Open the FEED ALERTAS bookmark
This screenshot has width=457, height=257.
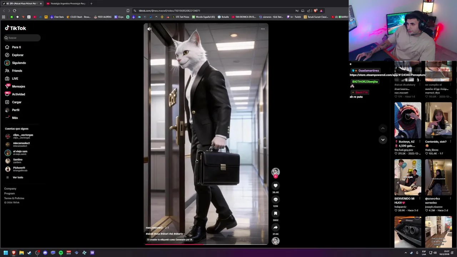(x=103, y=17)
